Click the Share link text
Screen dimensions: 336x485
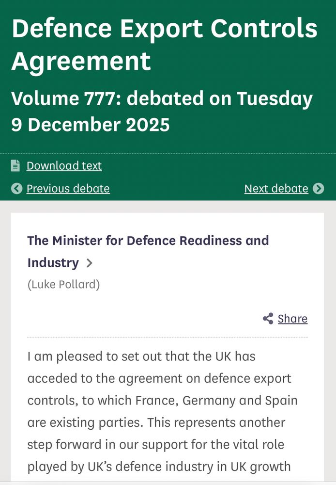coord(292,319)
